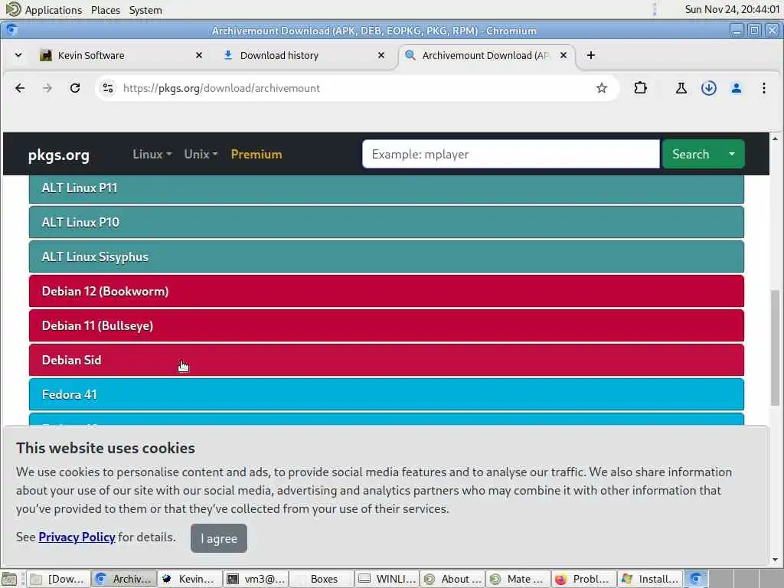Close the Download history tab
784x588 pixels.
click(381, 55)
